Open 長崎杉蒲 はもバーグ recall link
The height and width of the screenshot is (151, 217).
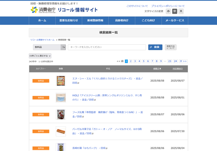90,148
